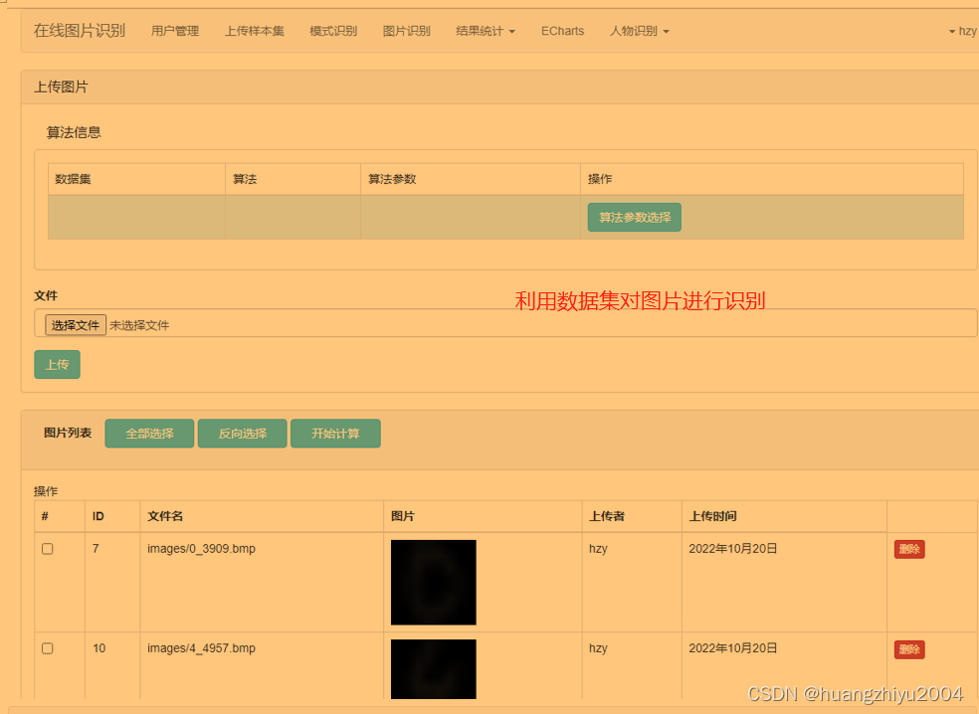Open the 在线图片识别 brand link
Viewport: 979px width, 714px height.
(x=80, y=31)
